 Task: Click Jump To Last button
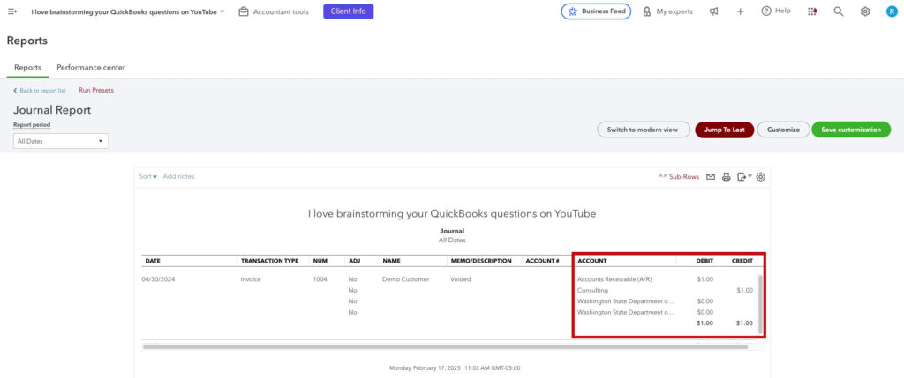point(724,130)
